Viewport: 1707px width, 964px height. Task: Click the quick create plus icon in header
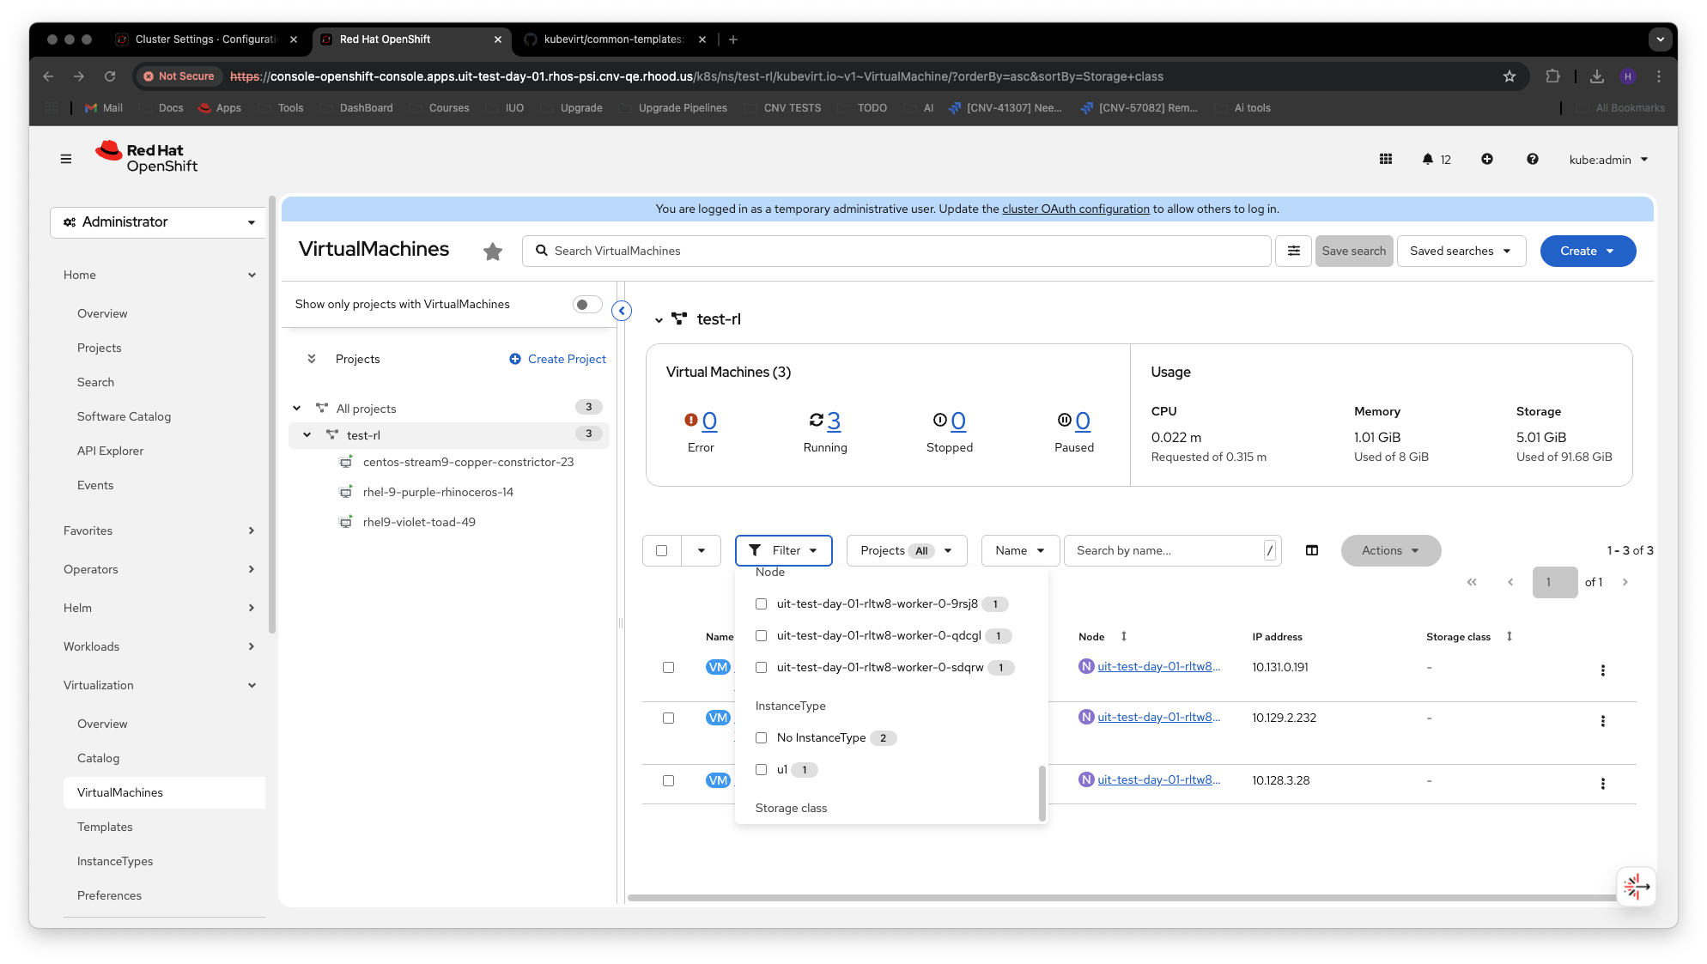click(1486, 160)
